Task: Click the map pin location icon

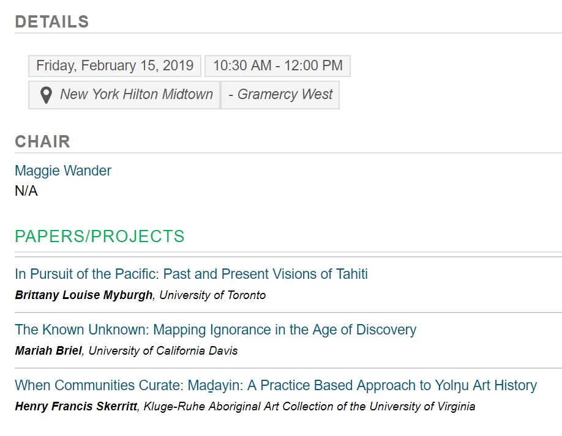Action: tap(46, 95)
